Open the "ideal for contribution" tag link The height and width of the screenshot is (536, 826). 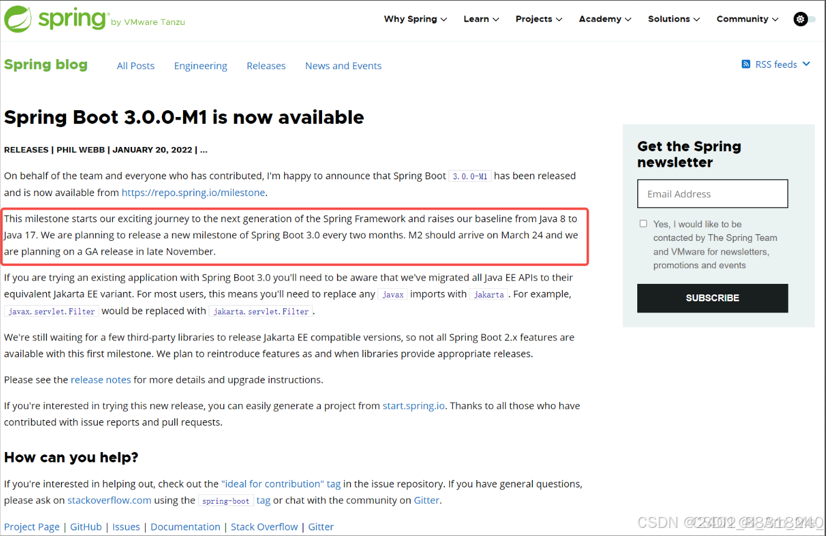[281, 484]
